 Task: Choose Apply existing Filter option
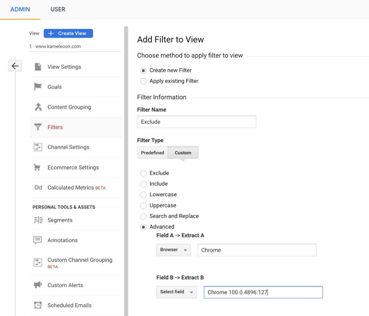pyautogui.click(x=143, y=81)
